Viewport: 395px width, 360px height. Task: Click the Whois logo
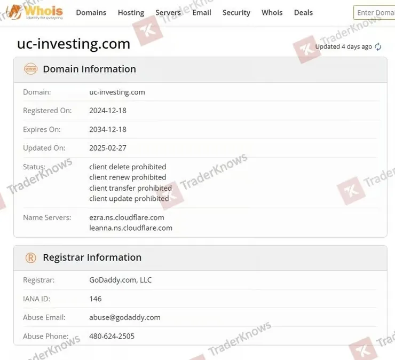(x=35, y=12)
